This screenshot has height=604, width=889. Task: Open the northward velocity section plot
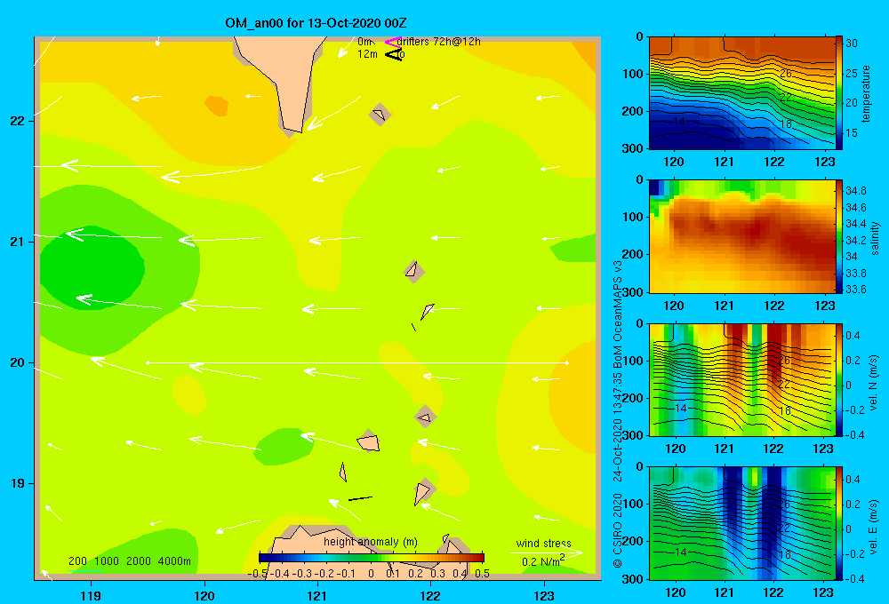coord(741,380)
